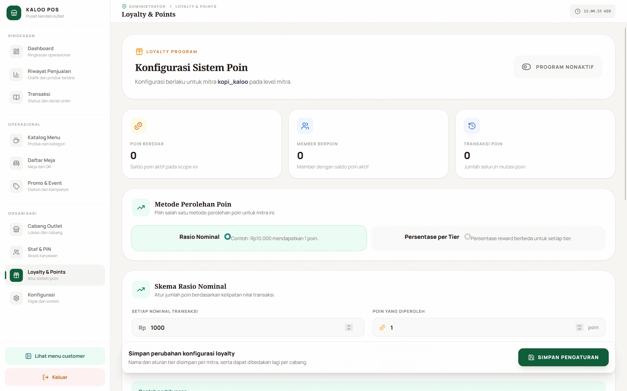
Task: Select the Persentase per Tier radio option
Action: [467, 237]
